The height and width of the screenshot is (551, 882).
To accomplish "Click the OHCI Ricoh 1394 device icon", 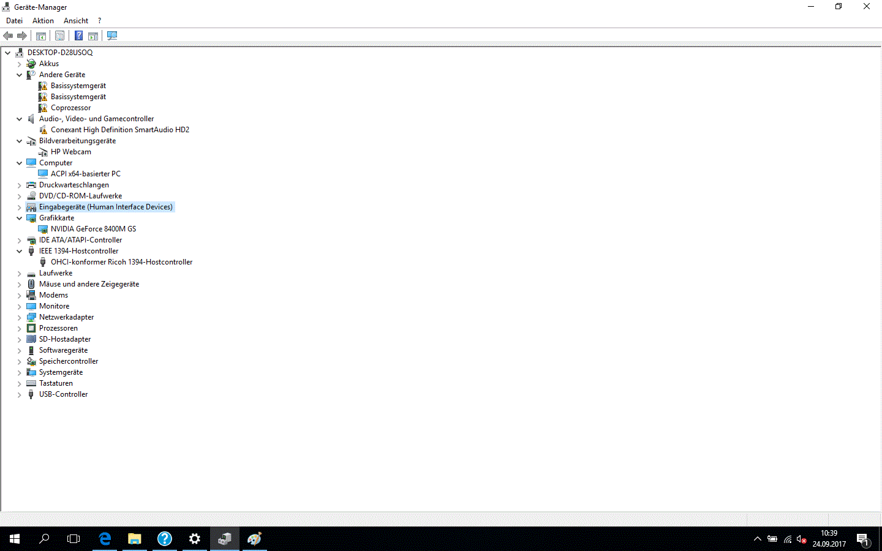I will click(43, 262).
